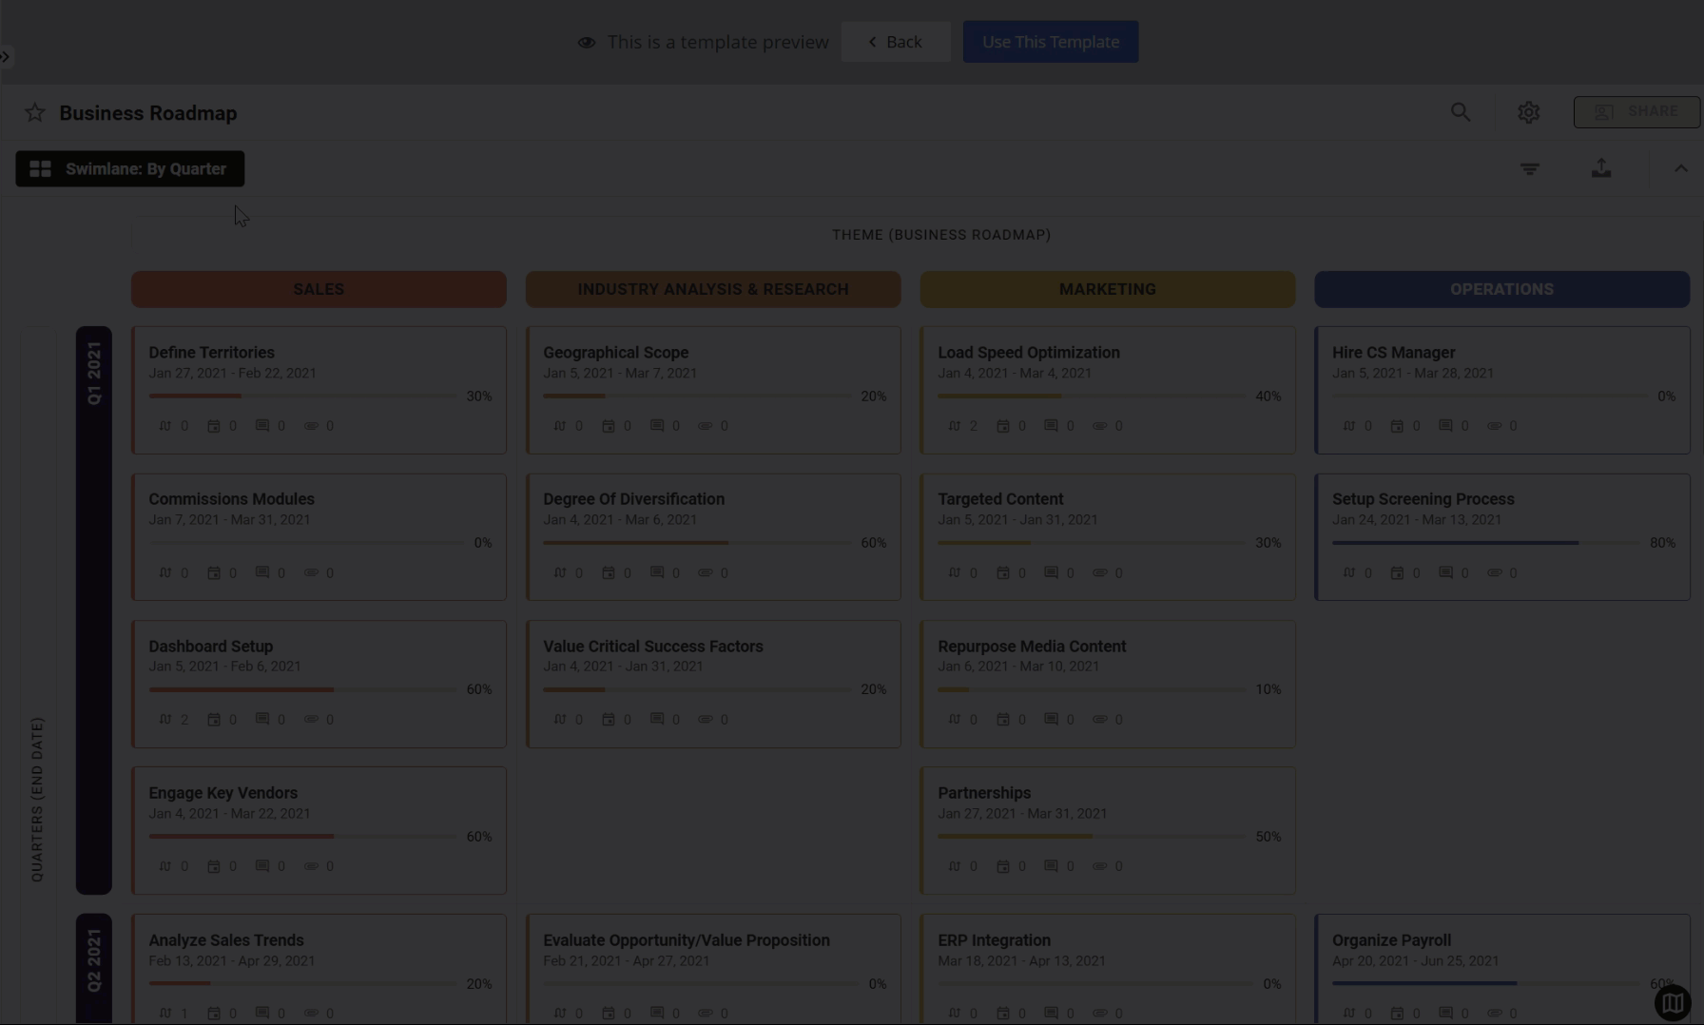Select the Sales theme column header

tap(319, 289)
